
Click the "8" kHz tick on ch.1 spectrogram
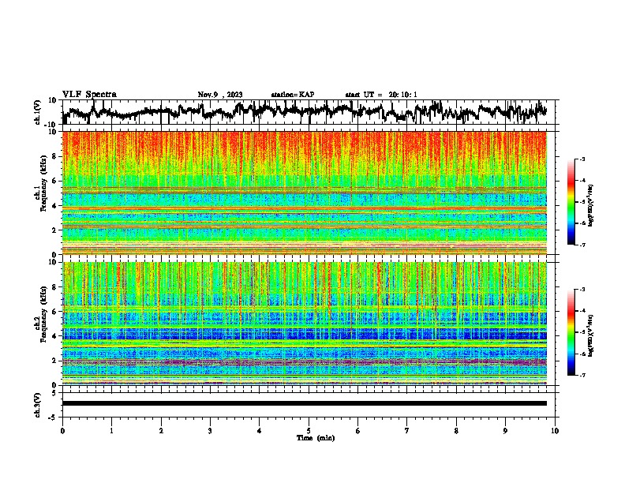[55, 156]
